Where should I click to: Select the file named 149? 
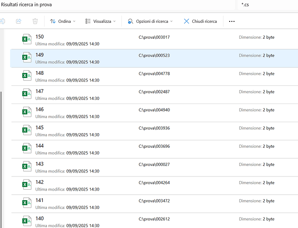tap(40, 55)
